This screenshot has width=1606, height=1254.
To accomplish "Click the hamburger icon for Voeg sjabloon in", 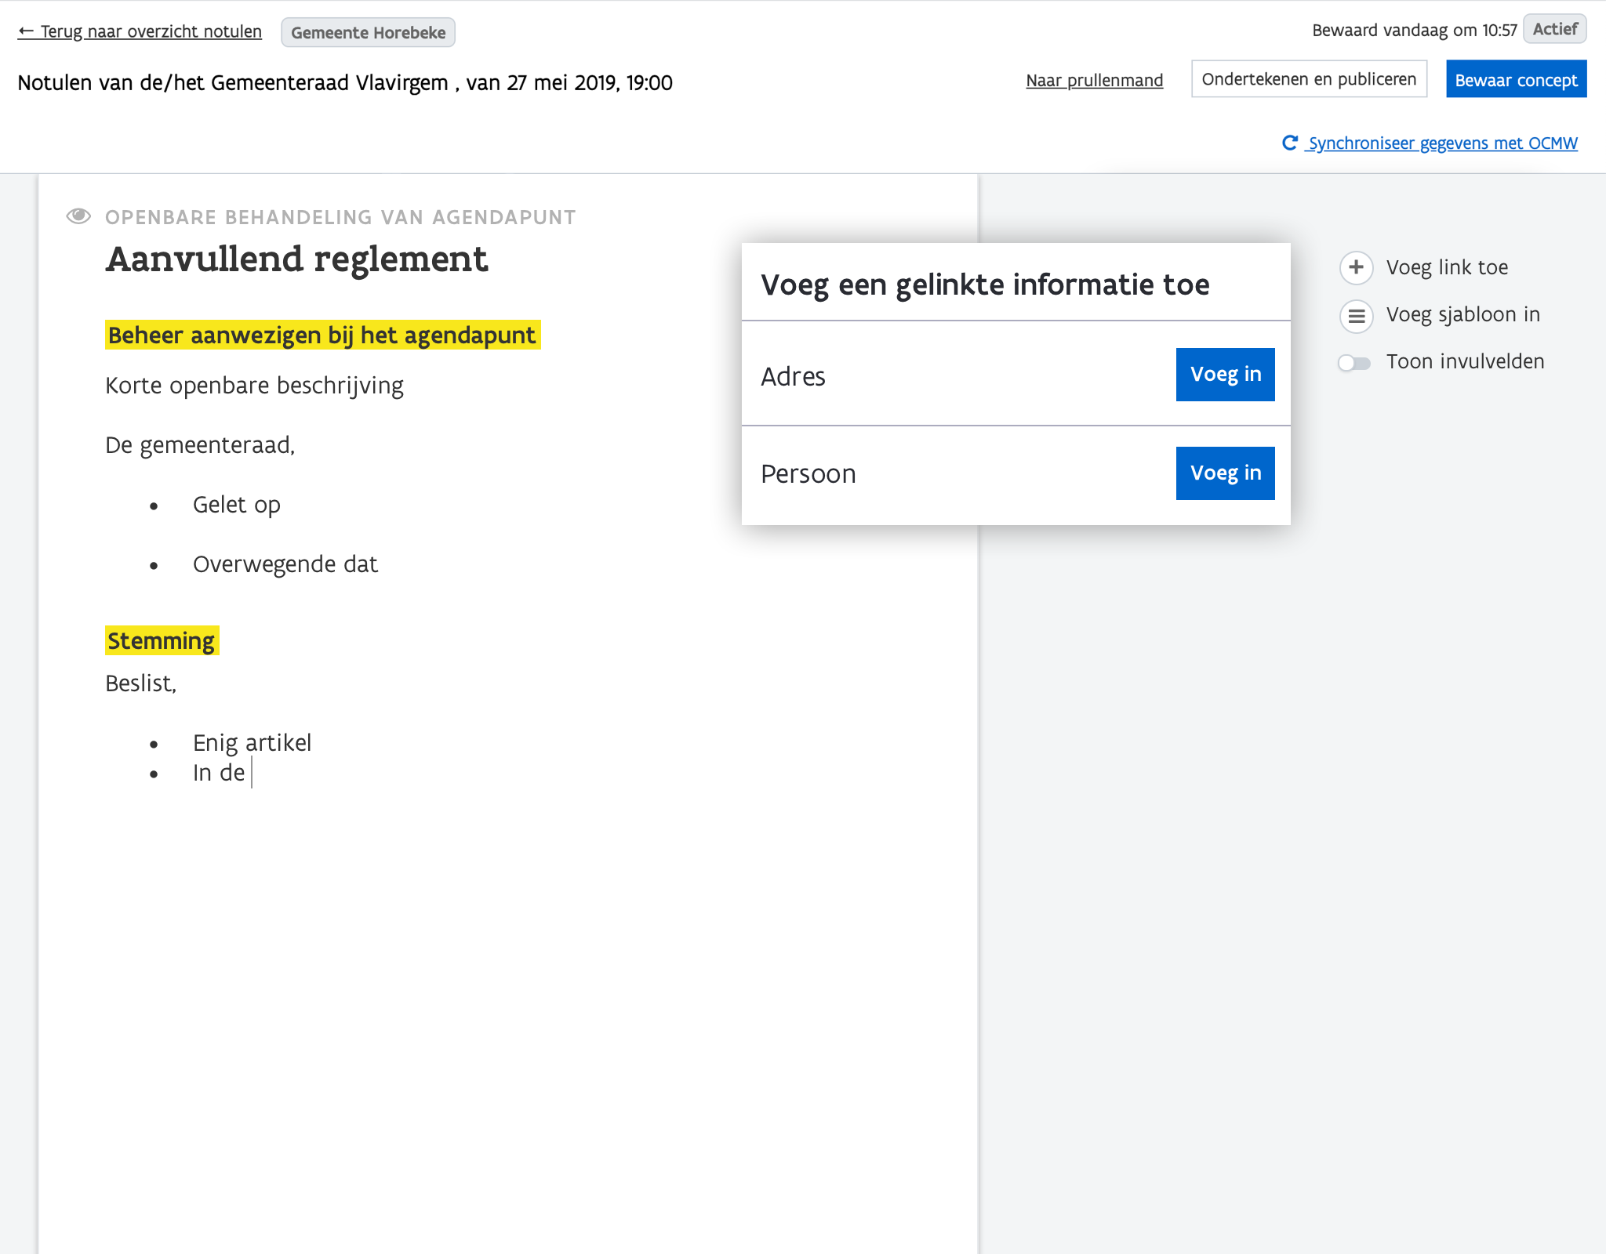I will click(1356, 316).
